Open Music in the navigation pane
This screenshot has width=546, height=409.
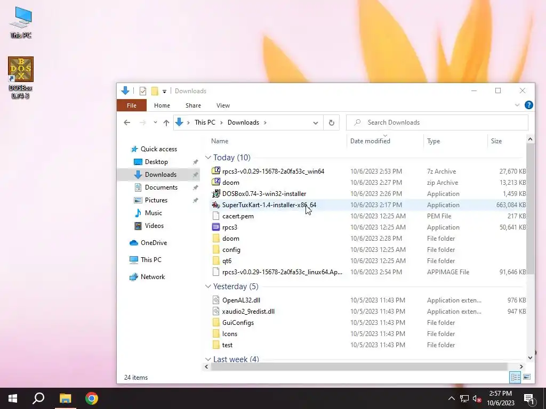(x=153, y=213)
